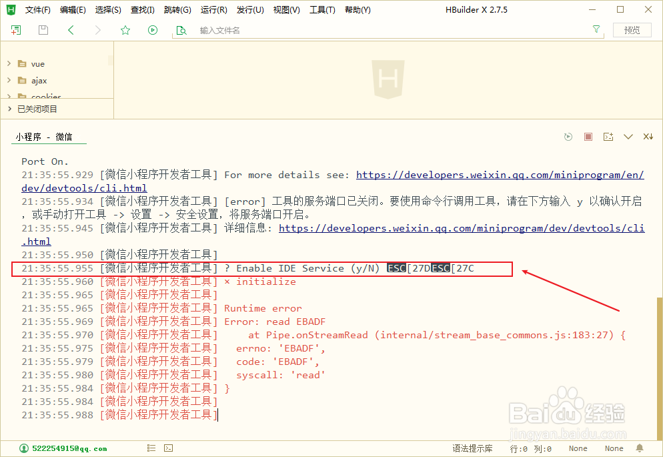Click the notification bell icon
The height and width of the screenshot is (457, 663).
(x=640, y=448)
